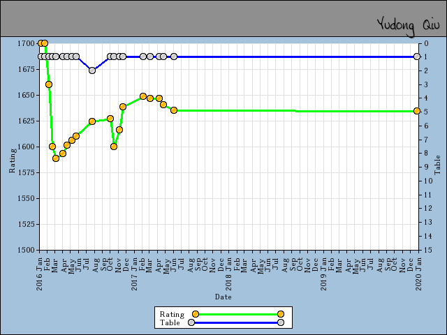The height and width of the screenshot is (335, 447).
Task: Click orange Rating point near 1639 in Dec 2016
Action: point(123,107)
